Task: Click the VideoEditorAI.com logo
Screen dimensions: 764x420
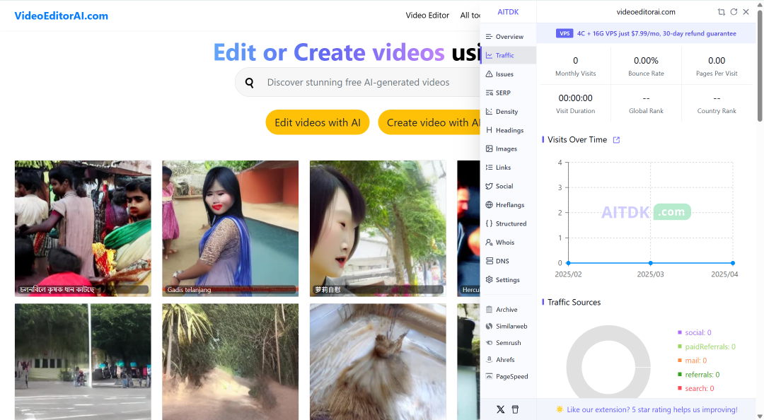Action: click(x=62, y=16)
